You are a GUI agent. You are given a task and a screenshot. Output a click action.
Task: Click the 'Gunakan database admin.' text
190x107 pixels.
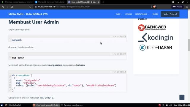click(x=21, y=47)
